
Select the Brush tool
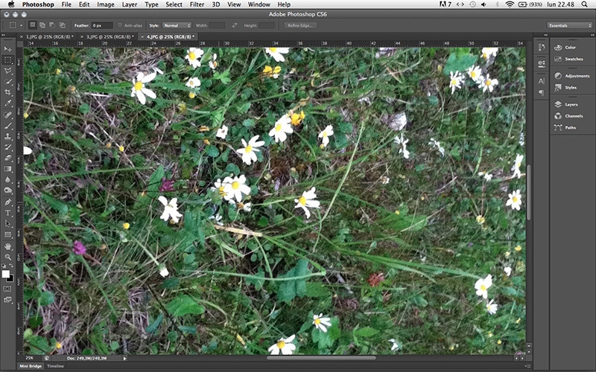coord(7,125)
